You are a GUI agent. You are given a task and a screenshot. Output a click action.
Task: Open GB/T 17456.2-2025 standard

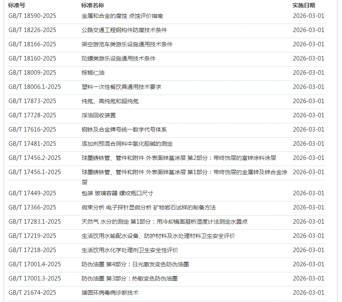[x=35, y=158]
